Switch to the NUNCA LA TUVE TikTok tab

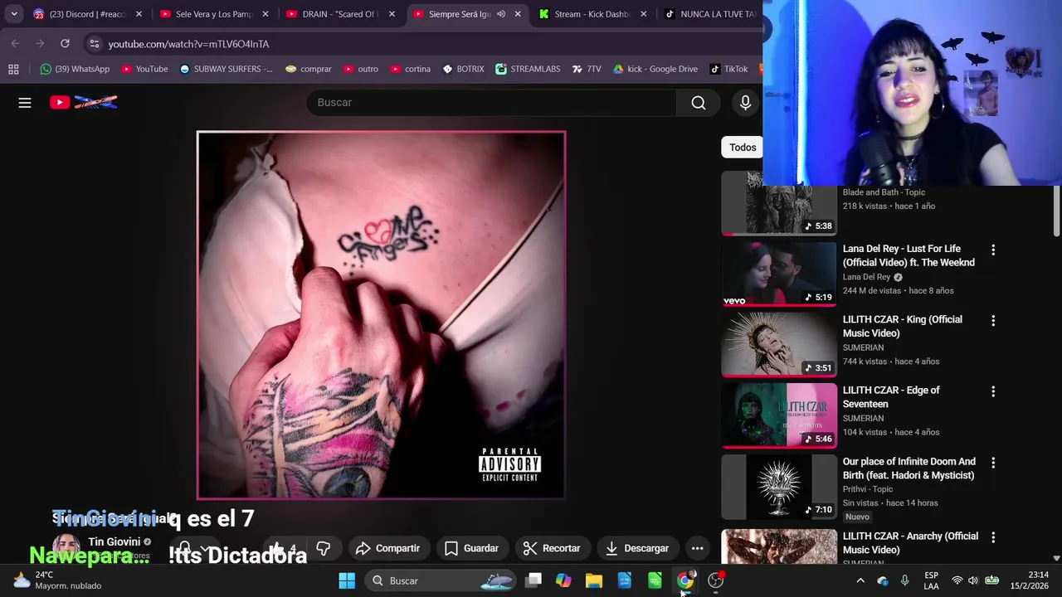[712, 14]
